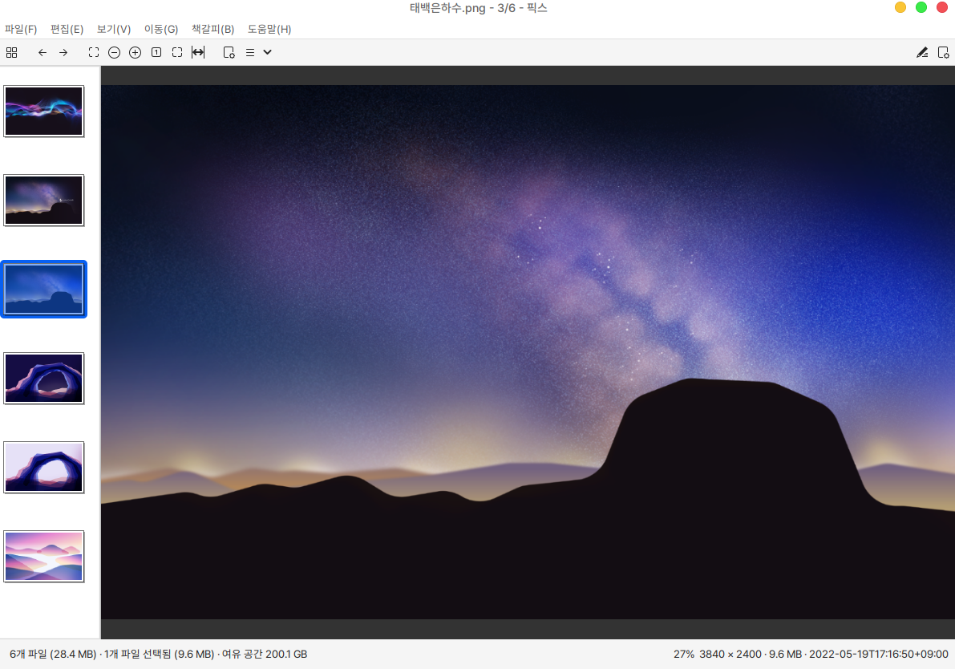Screen dimensions: 955x669
Task: Open the 보기(V) menu
Action: tap(113, 30)
